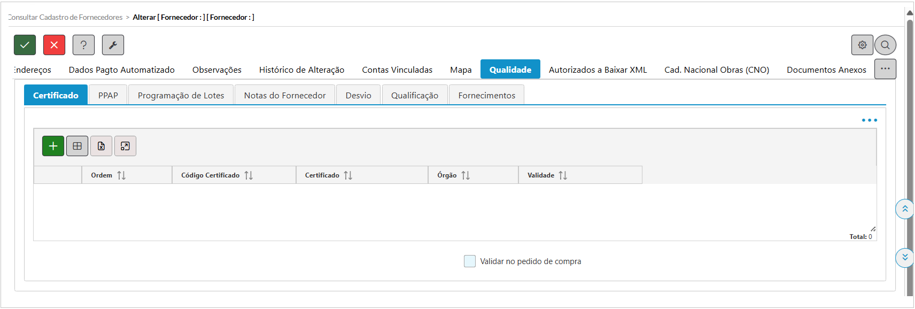This screenshot has width=915, height=309.
Task: Enable Validar no pedido de compra checkbox
Action: (x=470, y=261)
